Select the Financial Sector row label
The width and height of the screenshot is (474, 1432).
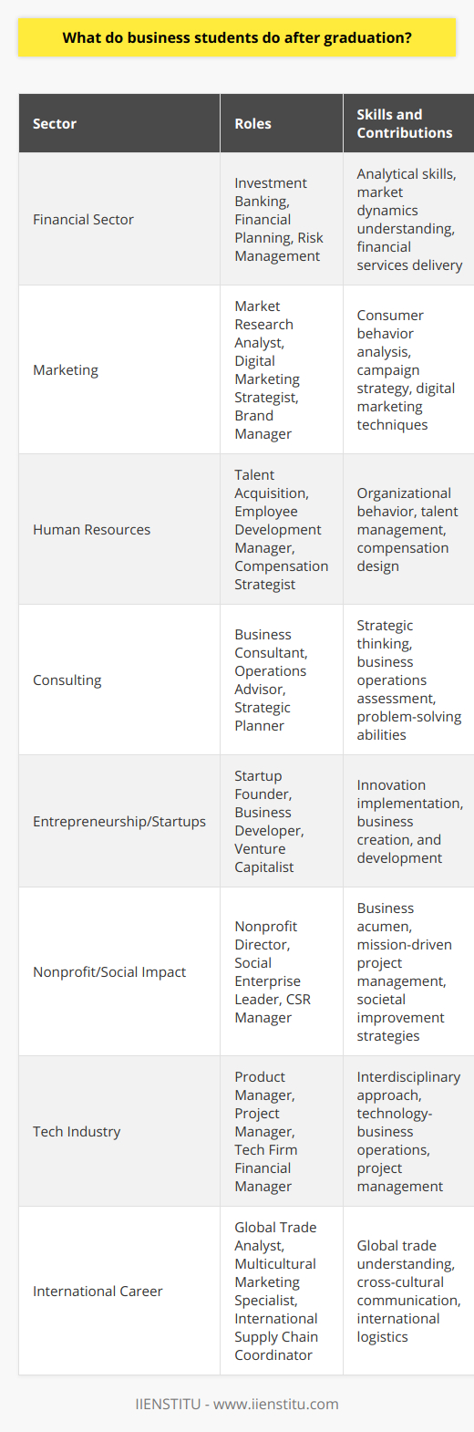tap(119, 220)
